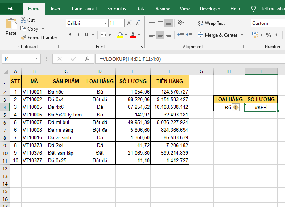Click the error warning icon beside H4

pos(236,107)
